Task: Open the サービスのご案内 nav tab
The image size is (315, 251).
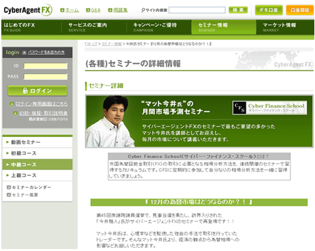Action: coord(94,27)
